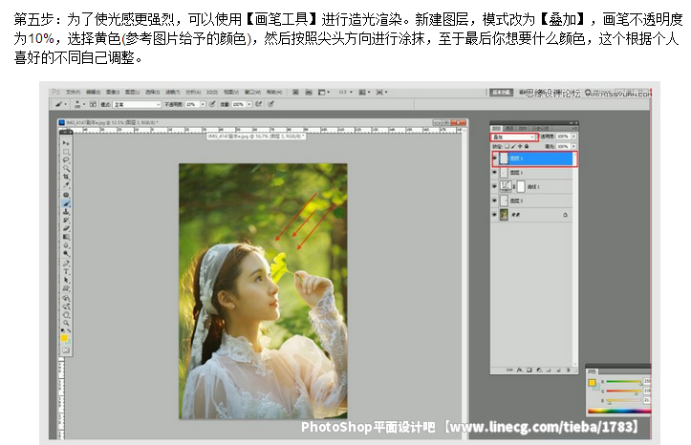Adjust the R slider in Color panel
Screen dimensions: 691x445
click(623, 382)
